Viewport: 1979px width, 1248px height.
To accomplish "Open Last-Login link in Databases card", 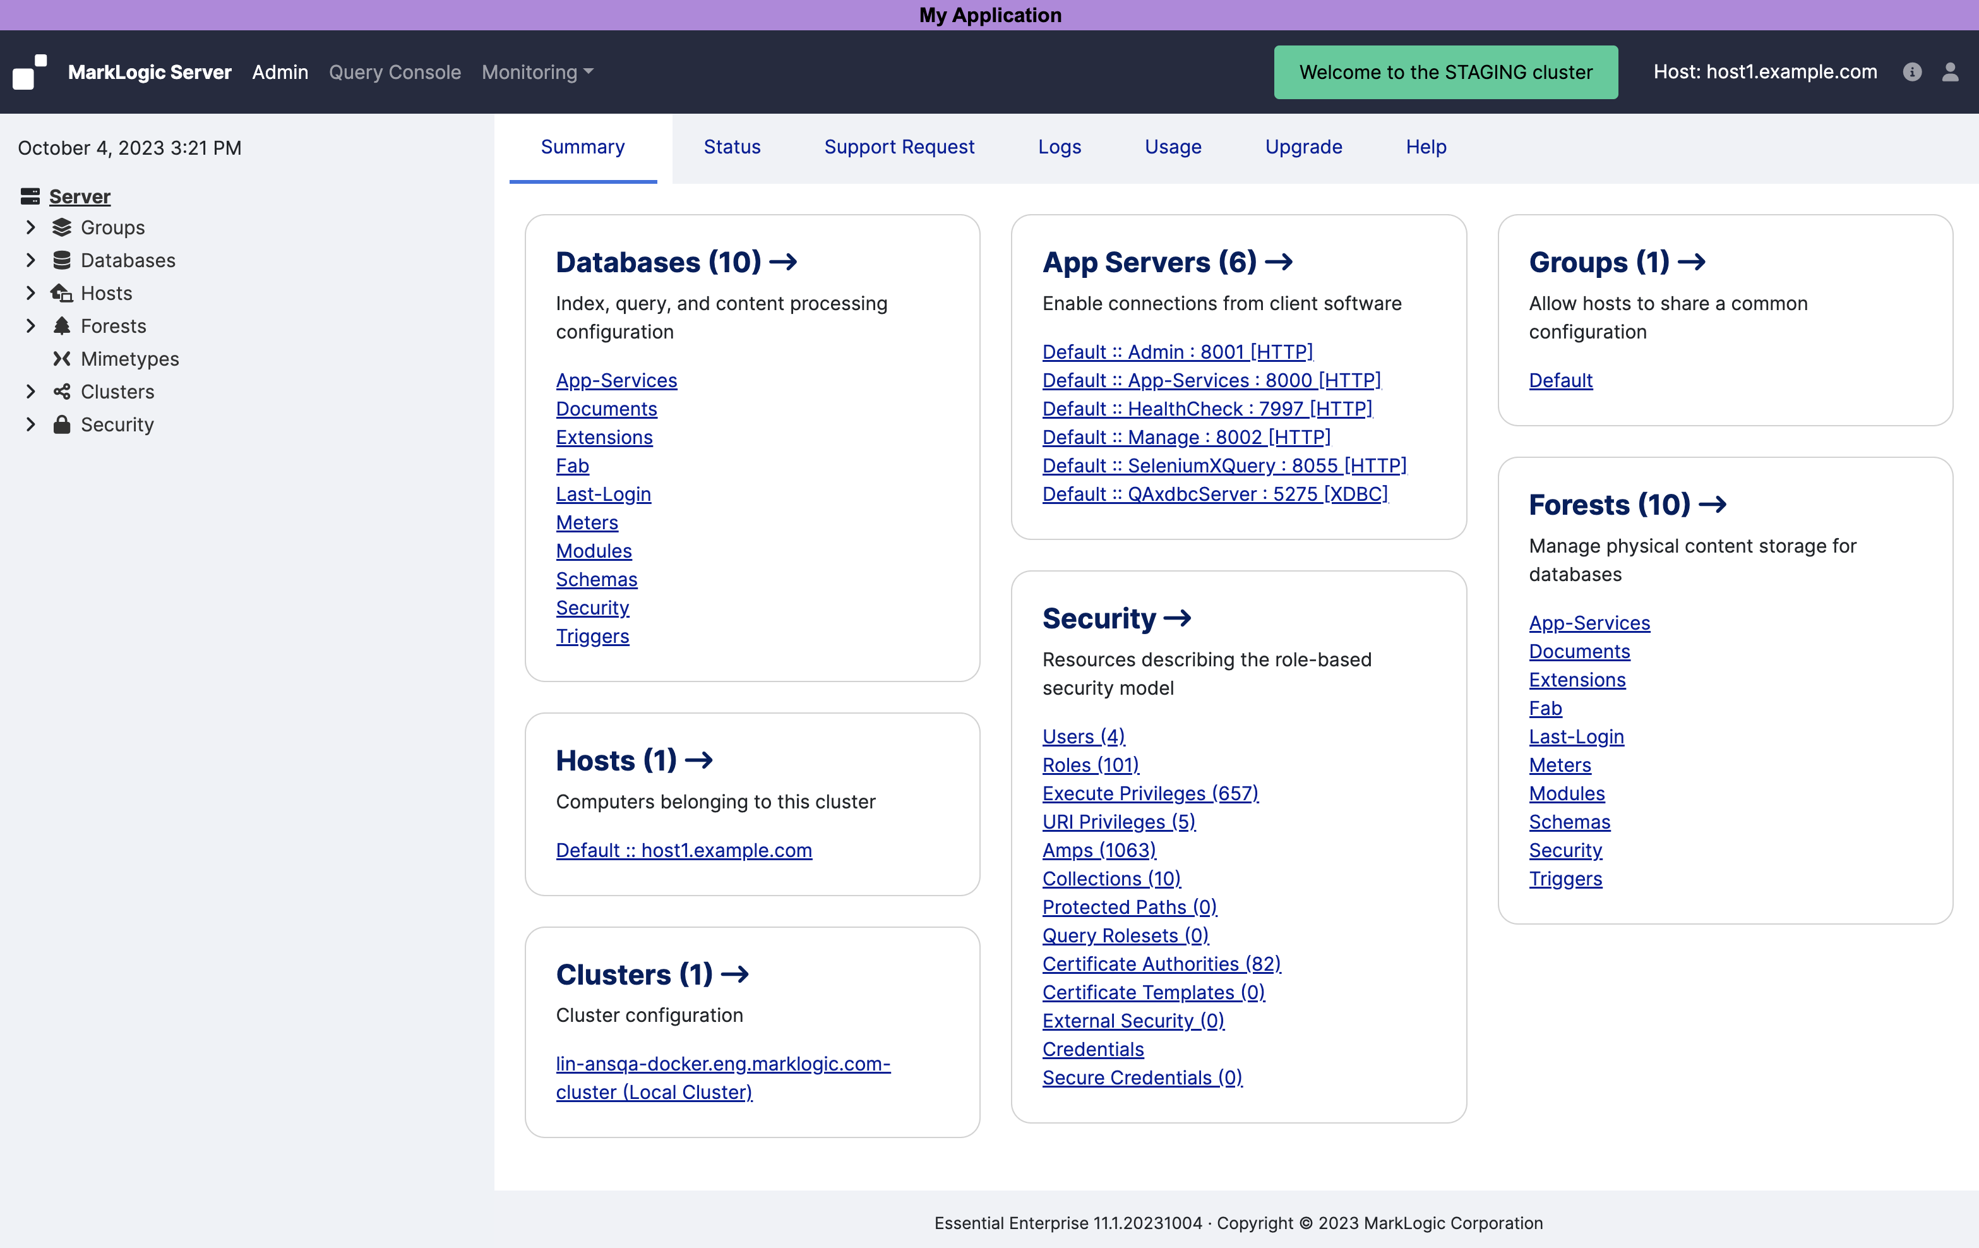I will point(603,494).
